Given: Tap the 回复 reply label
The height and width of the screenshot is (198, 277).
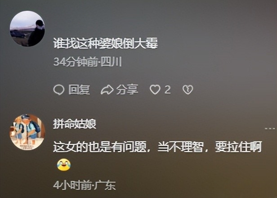Looking at the screenshot, I should [x=79, y=90].
